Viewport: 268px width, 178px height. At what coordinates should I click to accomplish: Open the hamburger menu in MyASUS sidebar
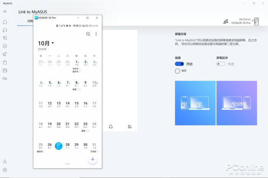(x=5, y=12)
